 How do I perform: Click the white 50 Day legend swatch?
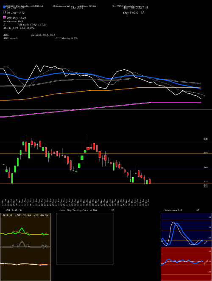point(4,12)
